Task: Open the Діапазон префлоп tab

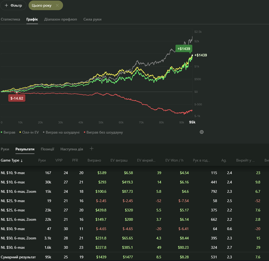Action: pos(61,19)
